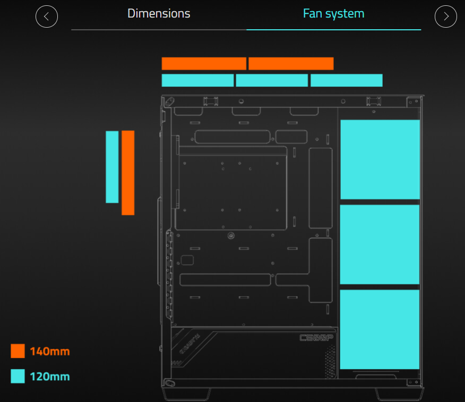This screenshot has width=465, height=402.
Task: Click the cyan 120mm legend swatch
Action: click(18, 376)
